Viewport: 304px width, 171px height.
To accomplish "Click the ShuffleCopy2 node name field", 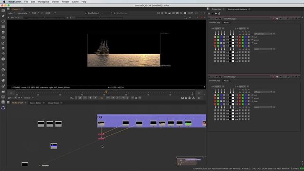I will (x=247, y=19).
